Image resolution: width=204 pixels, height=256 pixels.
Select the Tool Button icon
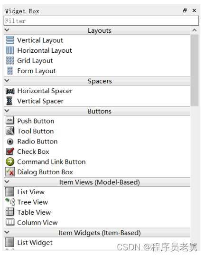pyautogui.click(x=10, y=131)
